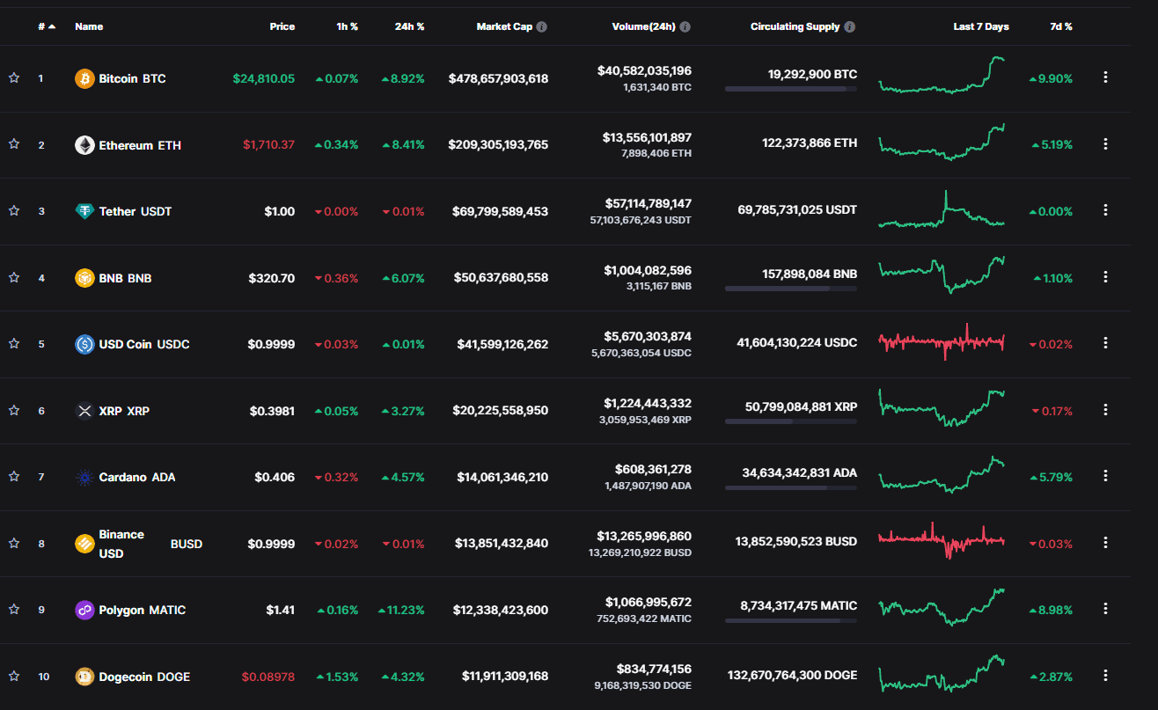This screenshot has width=1158, height=710.
Task: Open the Bitcoin 7-day sparkline chart
Action: click(942, 77)
